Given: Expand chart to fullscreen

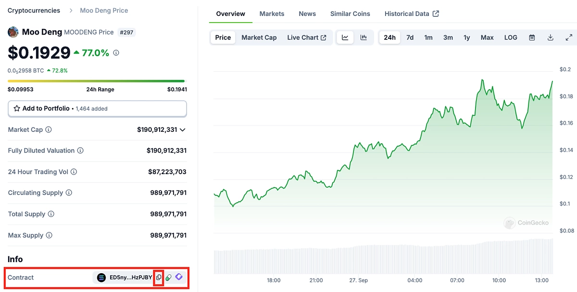Looking at the screenshot, I should [569, 38].
